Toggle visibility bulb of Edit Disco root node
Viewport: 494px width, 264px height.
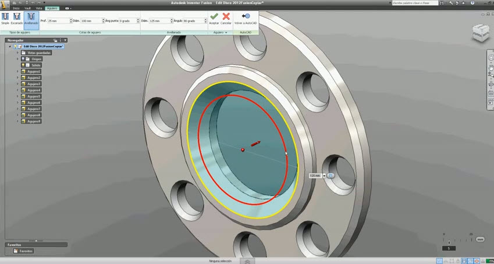pos(15,47)
